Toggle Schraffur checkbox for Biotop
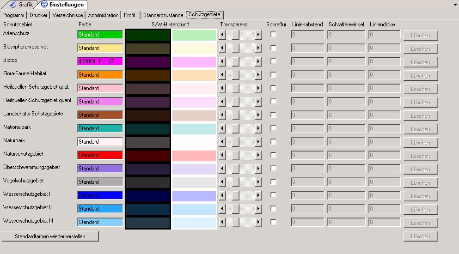 click(x=273, y=61)
